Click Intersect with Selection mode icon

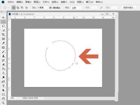click(x=27, y=8)
